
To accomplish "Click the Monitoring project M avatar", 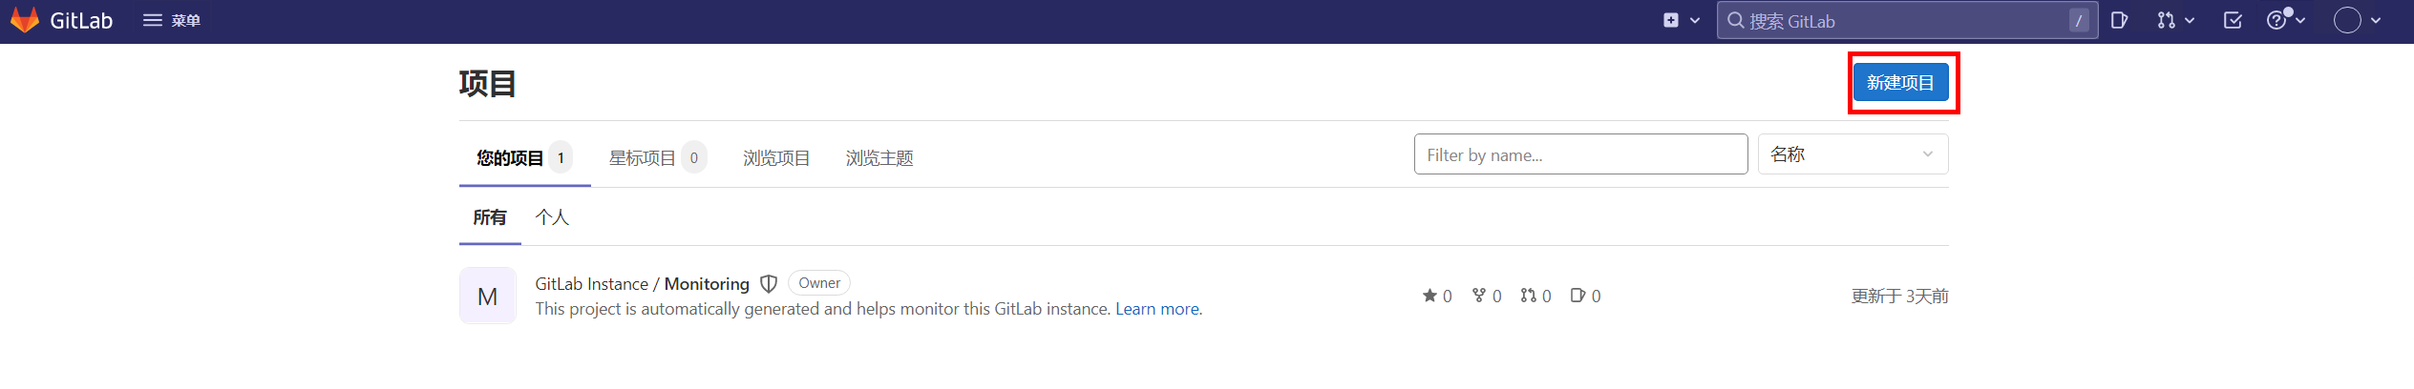I will coord(488,297).
